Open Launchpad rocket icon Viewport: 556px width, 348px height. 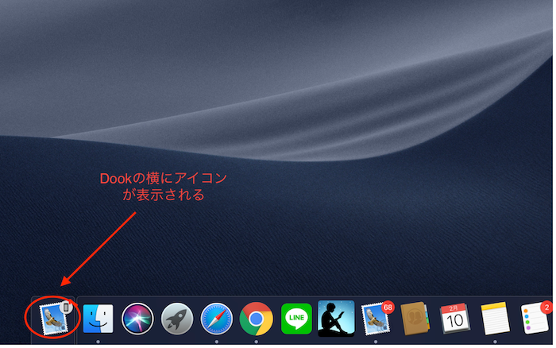coord(177,319)
